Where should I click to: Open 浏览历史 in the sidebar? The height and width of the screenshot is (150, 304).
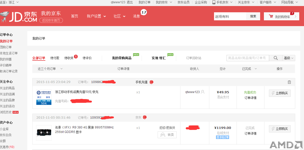point(6,112)
